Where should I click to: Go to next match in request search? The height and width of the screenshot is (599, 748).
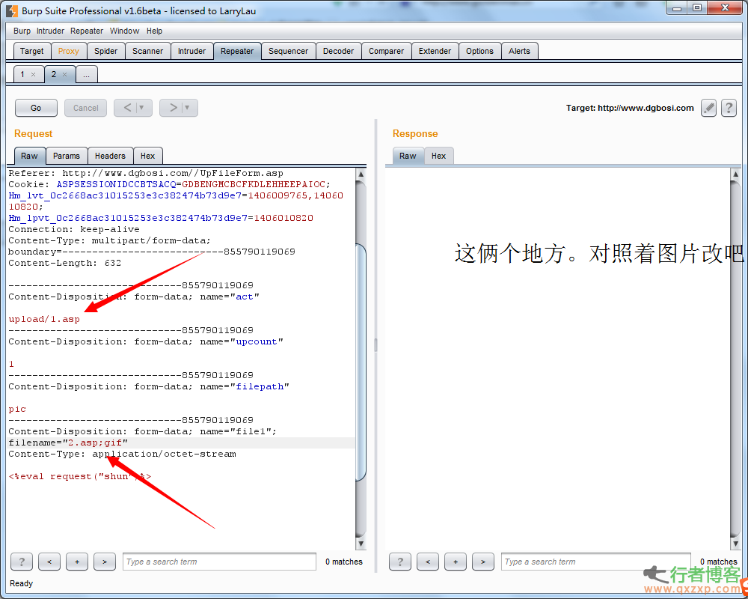(105, 562)
